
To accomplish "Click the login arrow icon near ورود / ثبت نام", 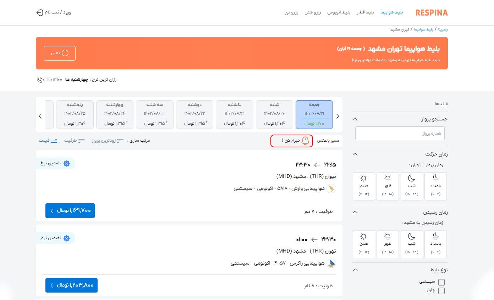I will [39, 12].
